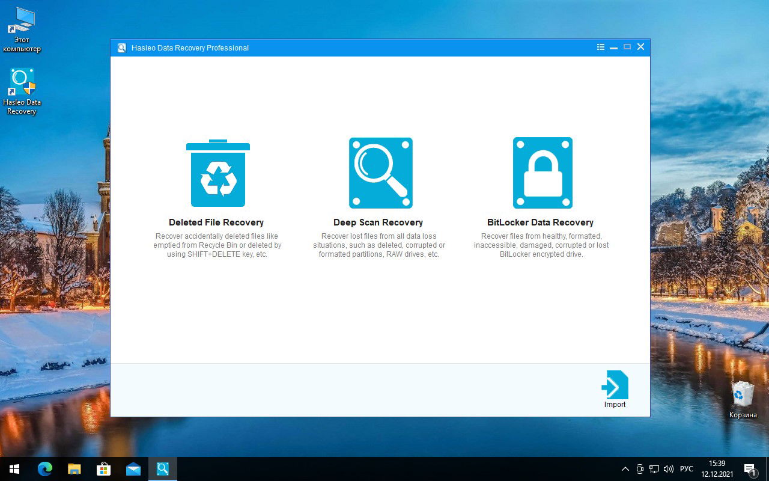This screenshot has height=481, width=769.
Task: Open the Hasleo title bar menu icon
Action: click(601, 47)
